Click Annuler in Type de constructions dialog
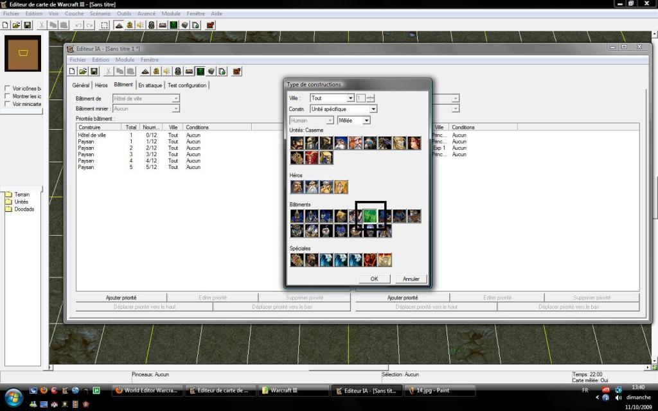This screenshot has width=658, height=411. pos(411,279)
